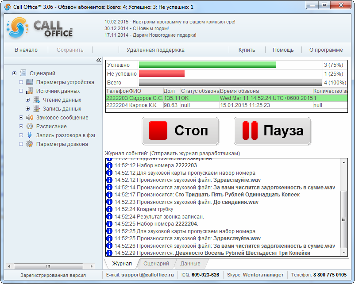This screenshot has height=284, width=355.
Task: Click the title bar application icon
Action: pyautogui.click(x=8, y=7)
